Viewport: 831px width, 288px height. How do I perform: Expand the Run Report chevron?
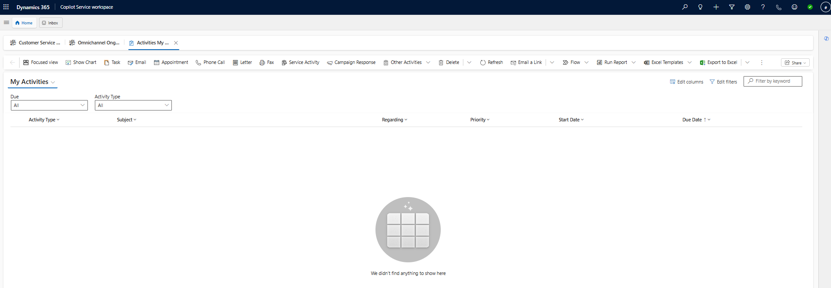click(x=633, y=63)
